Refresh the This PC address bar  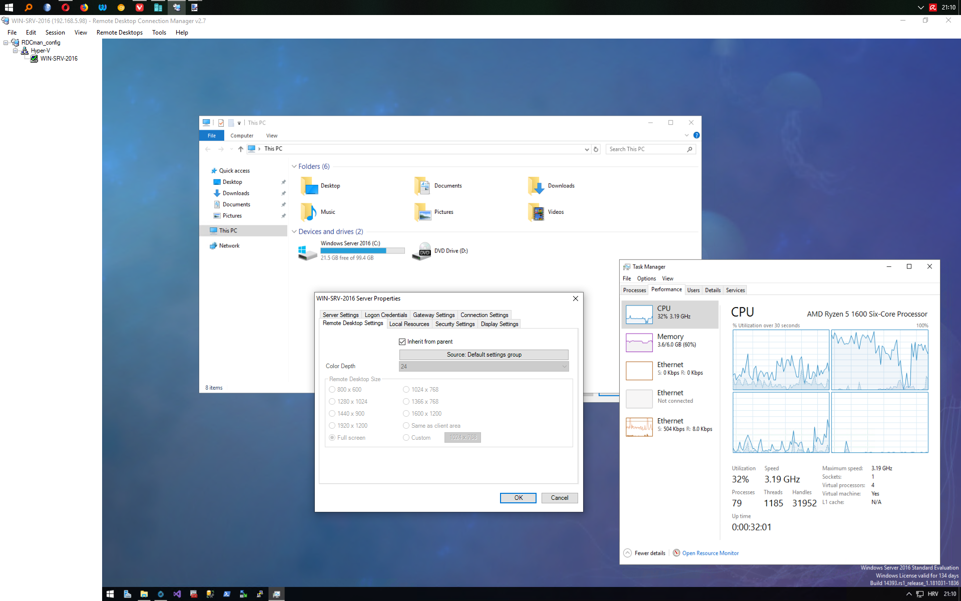coord(596,149)
